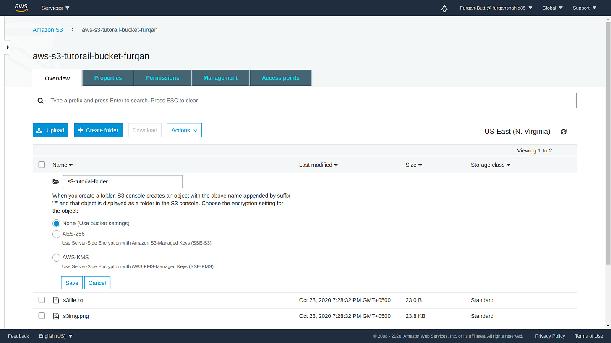Open the Last modified sort dropdown

[x=318, y=165]
